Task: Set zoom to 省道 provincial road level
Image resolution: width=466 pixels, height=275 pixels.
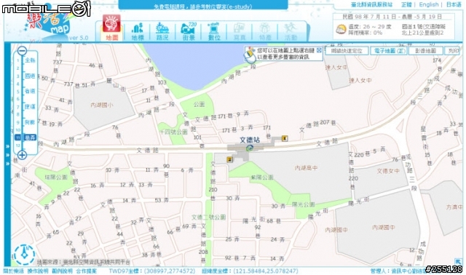Action: [30, 91]
